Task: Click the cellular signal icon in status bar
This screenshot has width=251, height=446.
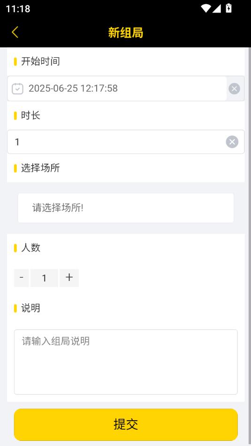Action: tap(217, 8)
